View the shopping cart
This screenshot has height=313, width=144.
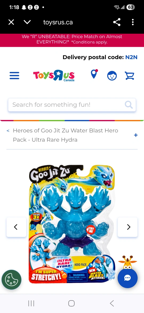pyautogui.click(x=130, y=76)
